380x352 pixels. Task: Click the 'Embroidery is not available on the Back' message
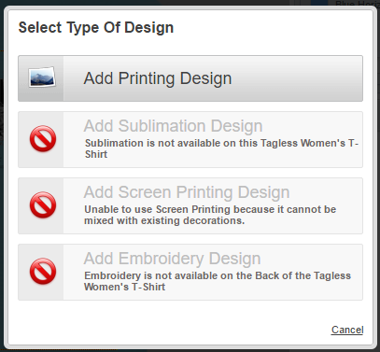pos(218,281)
